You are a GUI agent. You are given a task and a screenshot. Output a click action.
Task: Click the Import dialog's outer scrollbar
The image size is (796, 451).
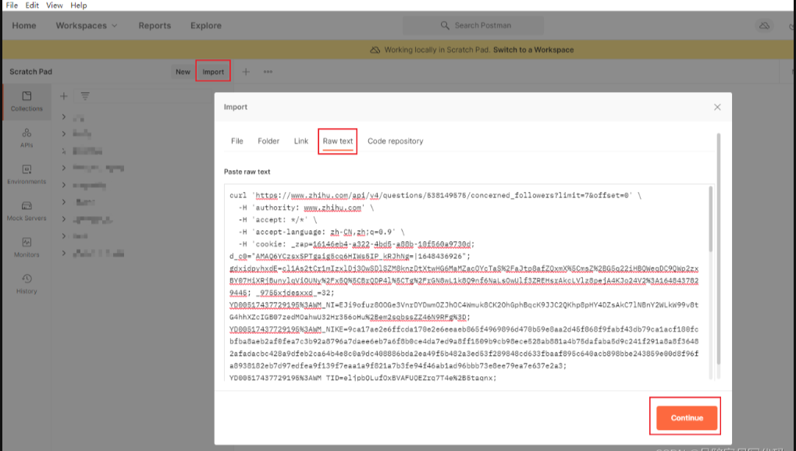tap(718, 249)
